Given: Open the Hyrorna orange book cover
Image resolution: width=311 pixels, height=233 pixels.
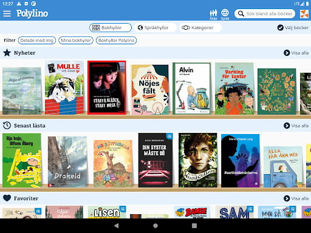Looking at the screenshot, I should (x=113, y=164).
